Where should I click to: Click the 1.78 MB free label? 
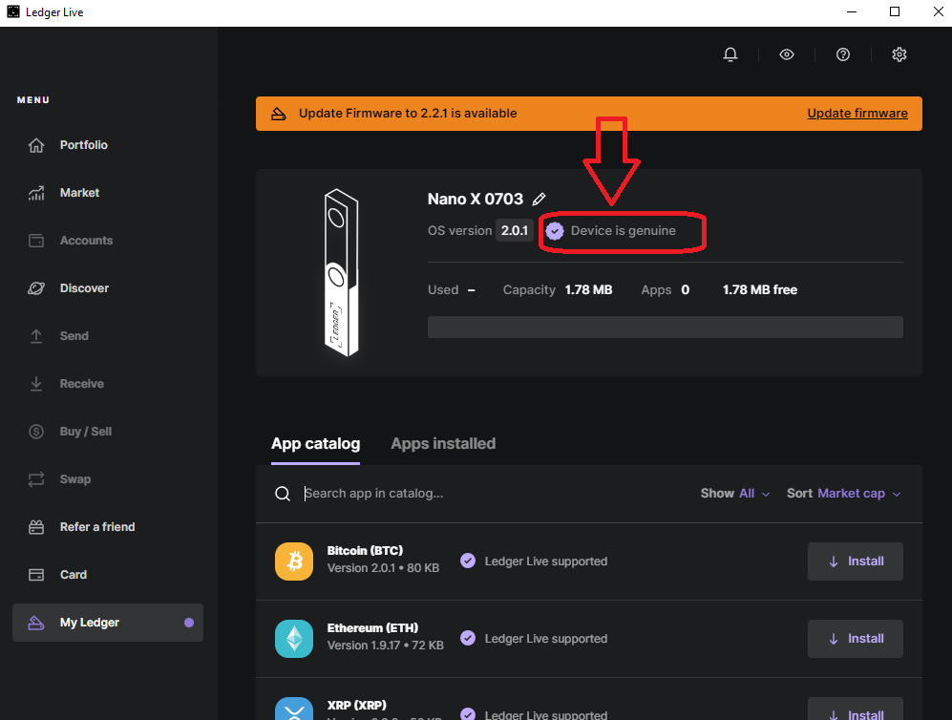(x=759, y=290)
